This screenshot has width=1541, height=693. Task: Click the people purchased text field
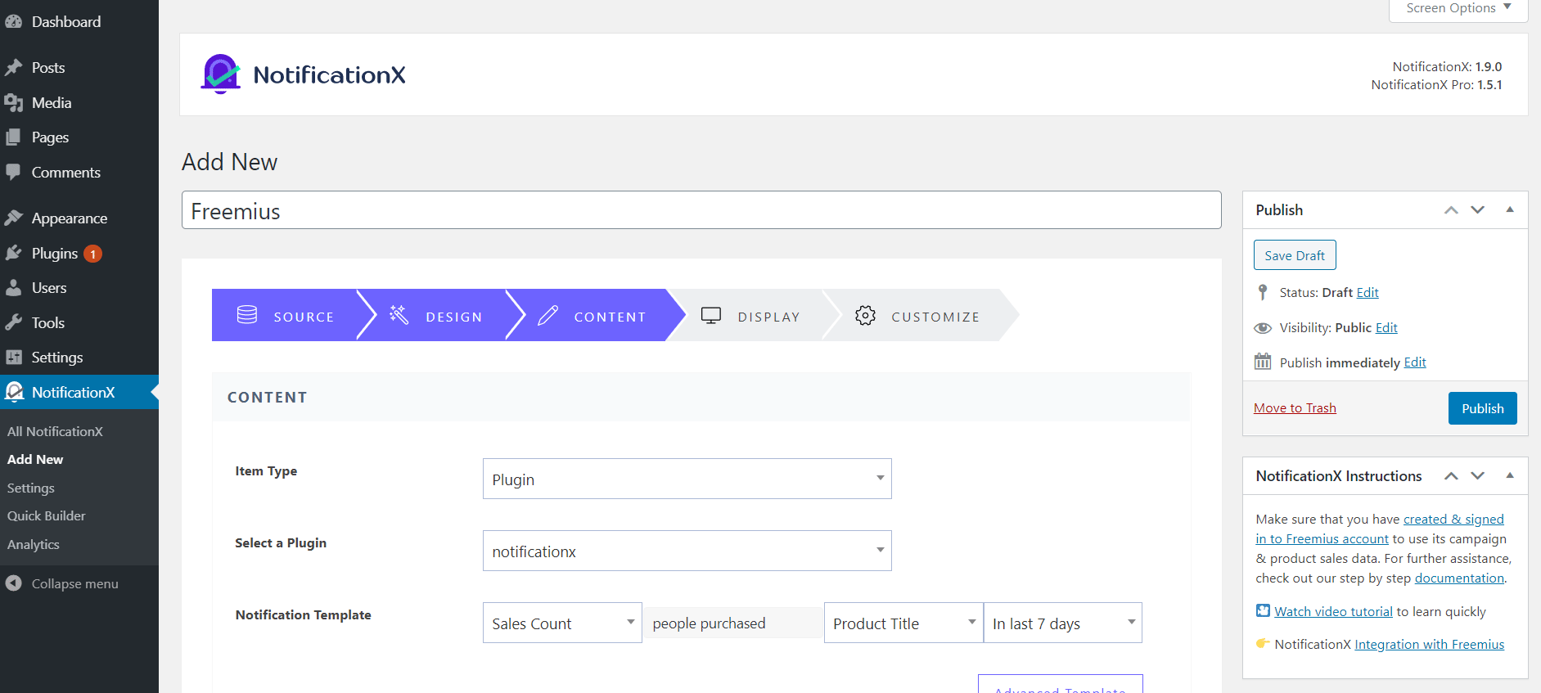(733, 623)
